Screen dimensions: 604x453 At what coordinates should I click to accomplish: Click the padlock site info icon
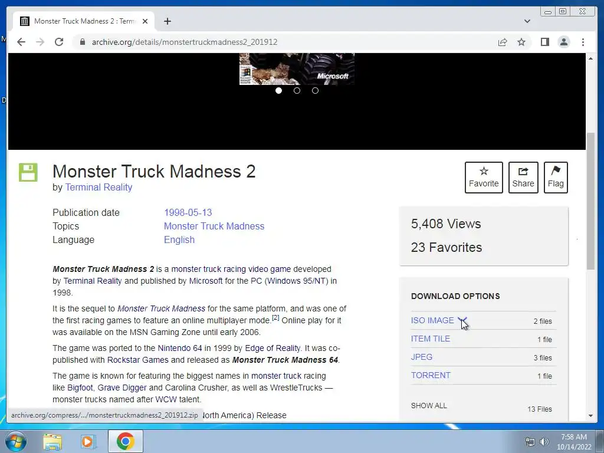82,42
